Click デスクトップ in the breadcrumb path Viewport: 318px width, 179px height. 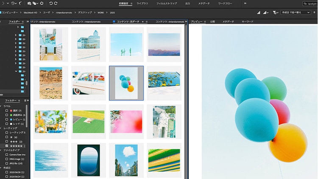85,13
